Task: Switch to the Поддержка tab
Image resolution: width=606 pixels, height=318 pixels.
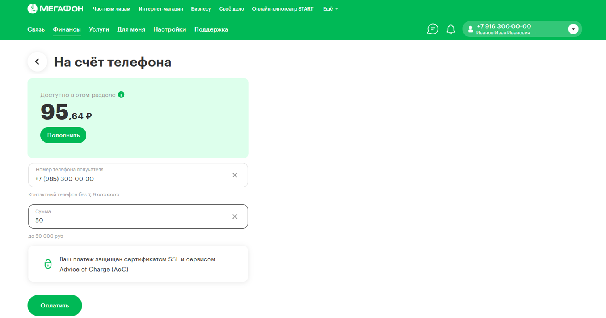Action: [211, 29]
